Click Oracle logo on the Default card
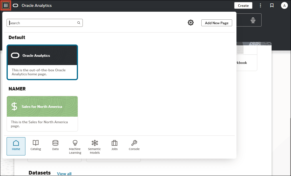This screenshot has width=291, height=176. click(x=15, y=55)
